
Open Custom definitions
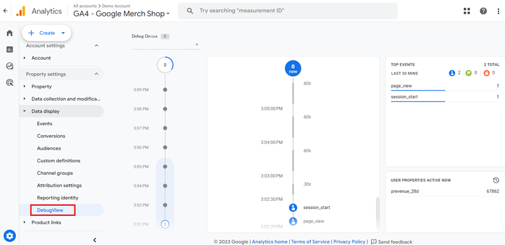[x=59, y=160]
